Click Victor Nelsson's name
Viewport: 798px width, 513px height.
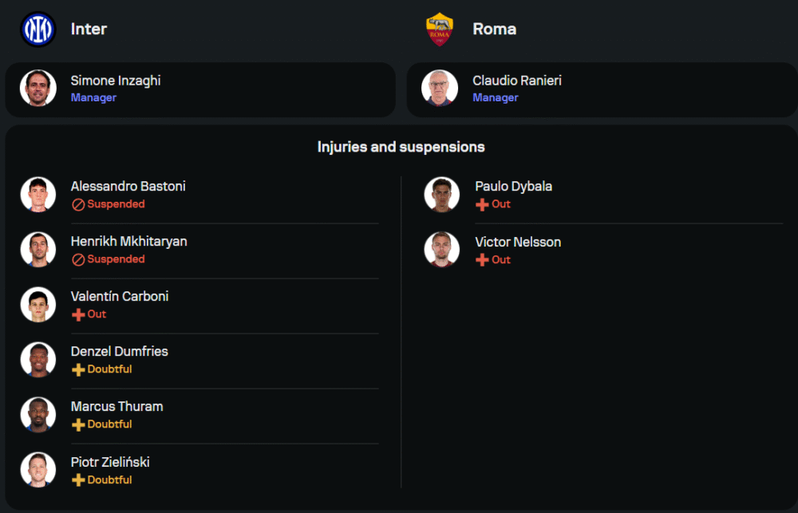(x=518, y=243)
